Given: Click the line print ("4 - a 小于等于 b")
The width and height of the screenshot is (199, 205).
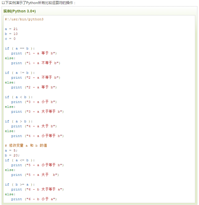Looking at the screenshot, I should coord(37,136).
